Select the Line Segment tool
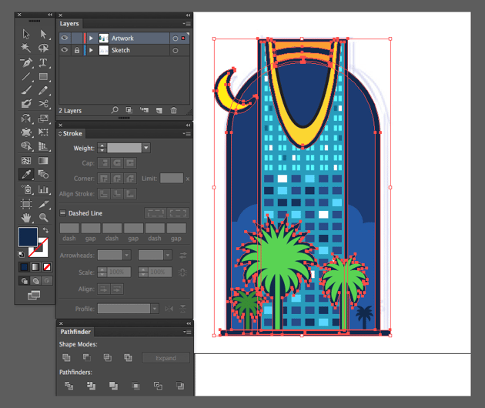485x408 pixels. tap(26, 76)
